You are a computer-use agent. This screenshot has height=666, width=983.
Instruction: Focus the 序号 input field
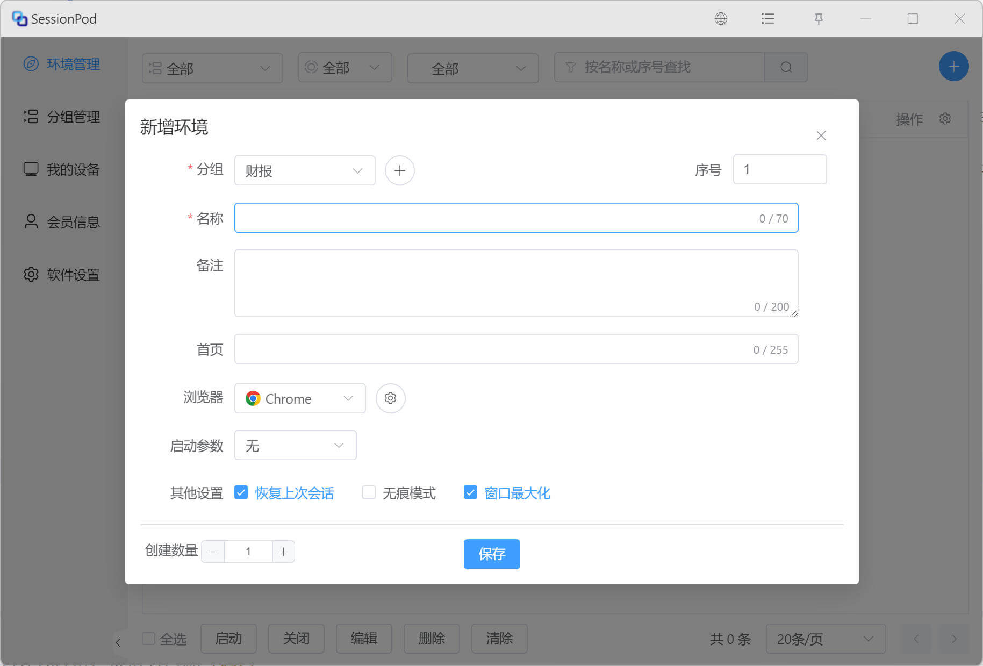[x=780, y=169]
